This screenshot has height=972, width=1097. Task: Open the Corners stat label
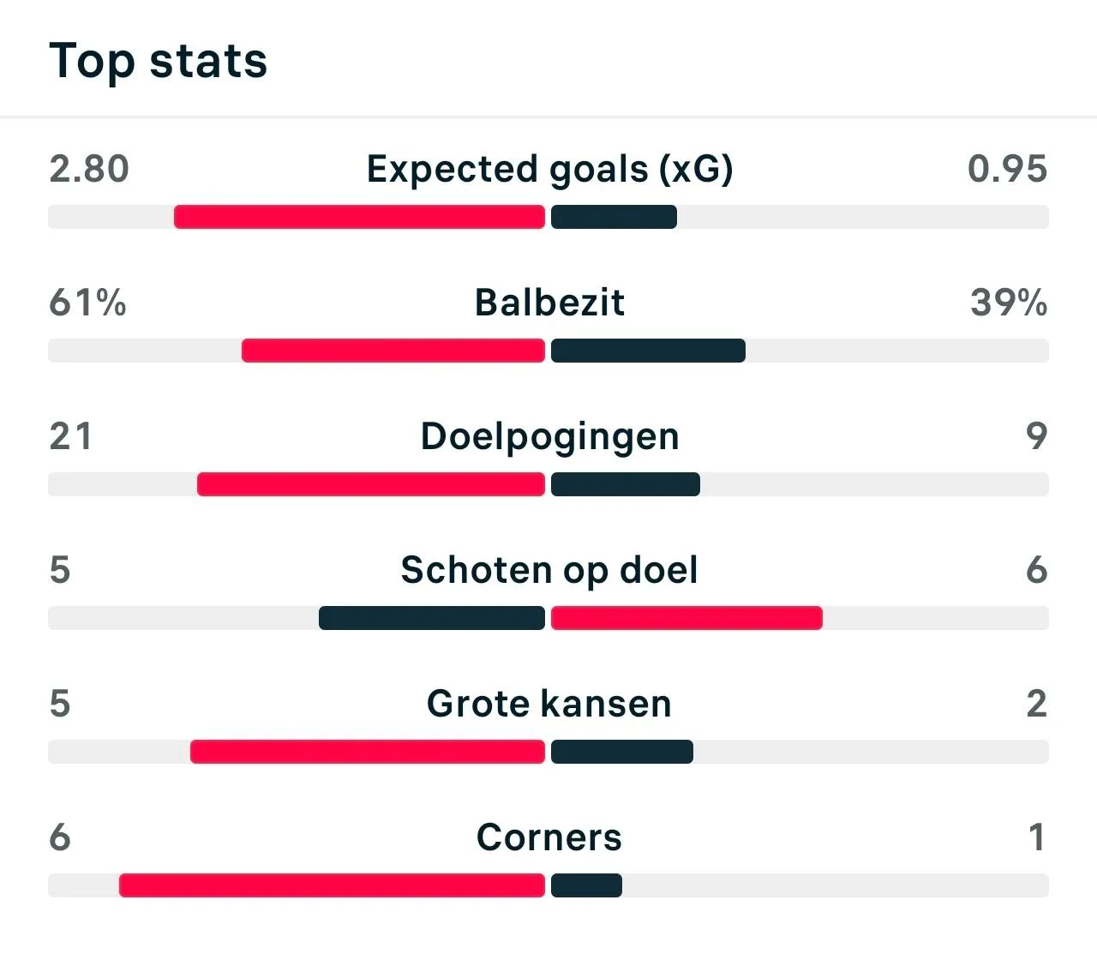549,837
